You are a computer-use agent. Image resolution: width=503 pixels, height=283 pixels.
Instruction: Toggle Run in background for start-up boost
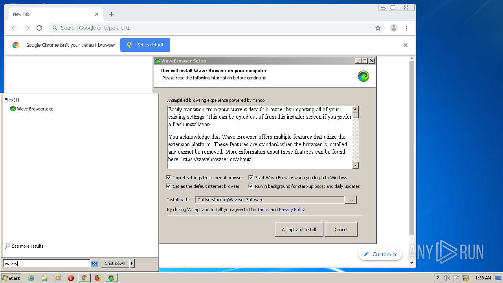[251, 186]
